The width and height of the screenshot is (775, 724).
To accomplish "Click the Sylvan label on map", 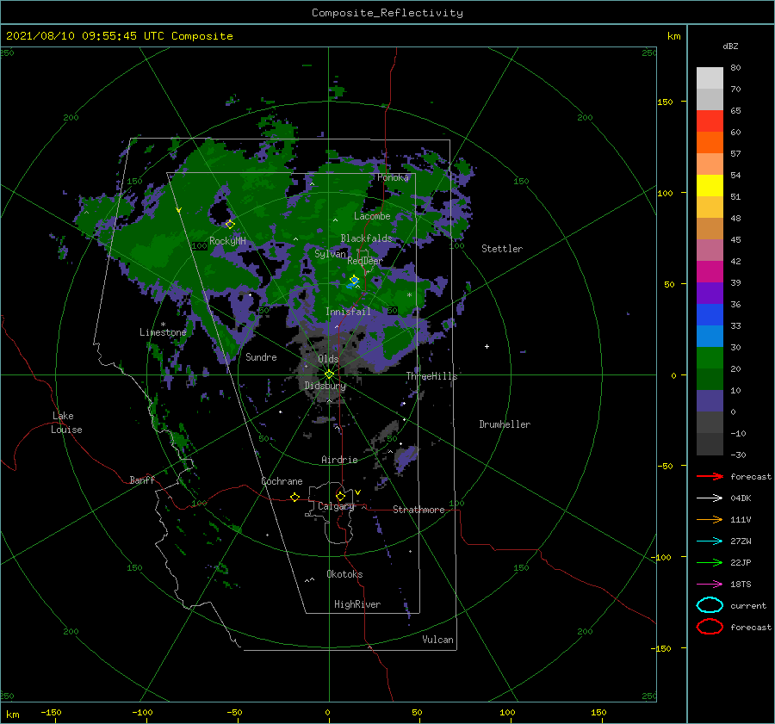I will tap(330, 254).
